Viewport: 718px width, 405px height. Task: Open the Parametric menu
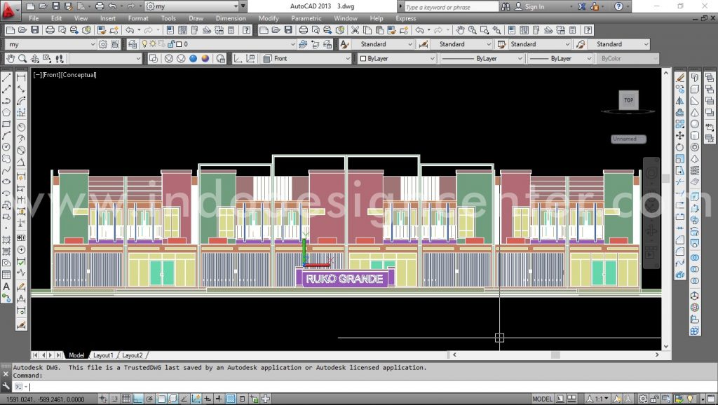click(306, 18)
